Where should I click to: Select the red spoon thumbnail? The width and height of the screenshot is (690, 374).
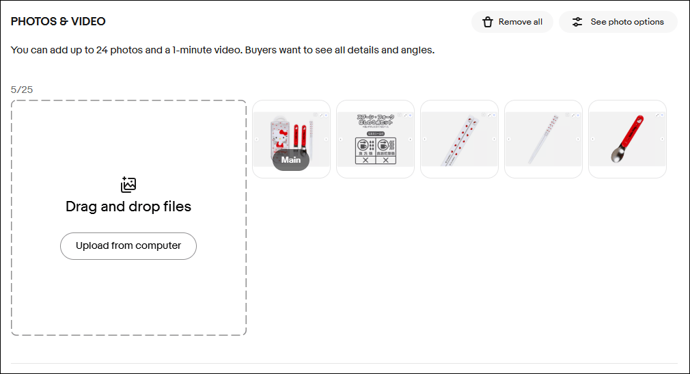[627, 139]
